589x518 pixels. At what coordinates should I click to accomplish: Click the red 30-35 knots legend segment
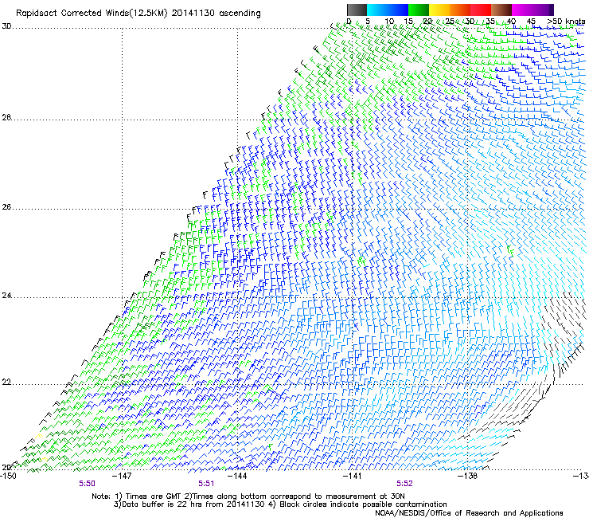point(481,10)
